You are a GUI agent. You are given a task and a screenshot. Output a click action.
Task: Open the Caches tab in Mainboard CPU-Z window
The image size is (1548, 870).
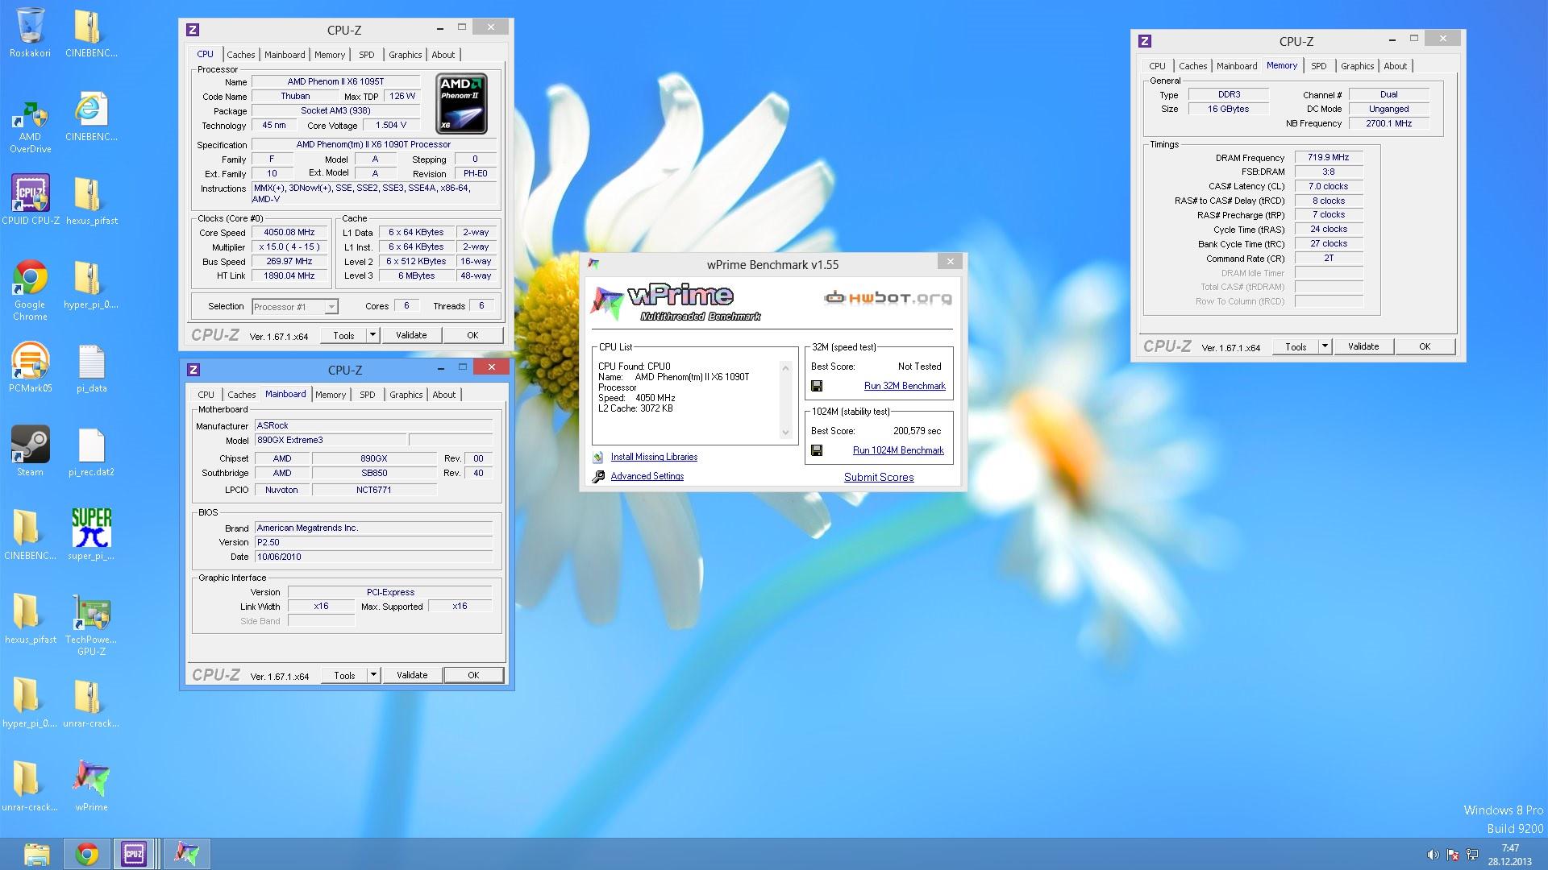(241, 395)
